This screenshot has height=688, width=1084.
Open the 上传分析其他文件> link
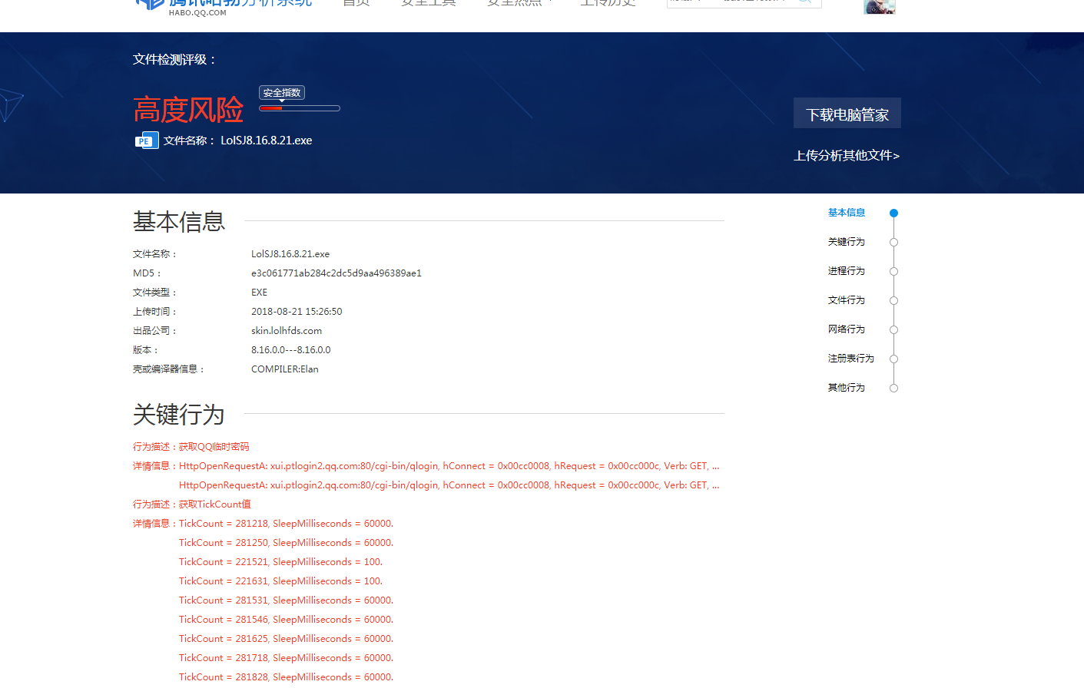tap(847, 155)
